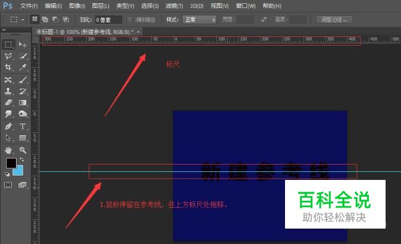Select the Sponge tool
Image resolution: width=401 pixels, height=244 pixels.
(22, 114)
